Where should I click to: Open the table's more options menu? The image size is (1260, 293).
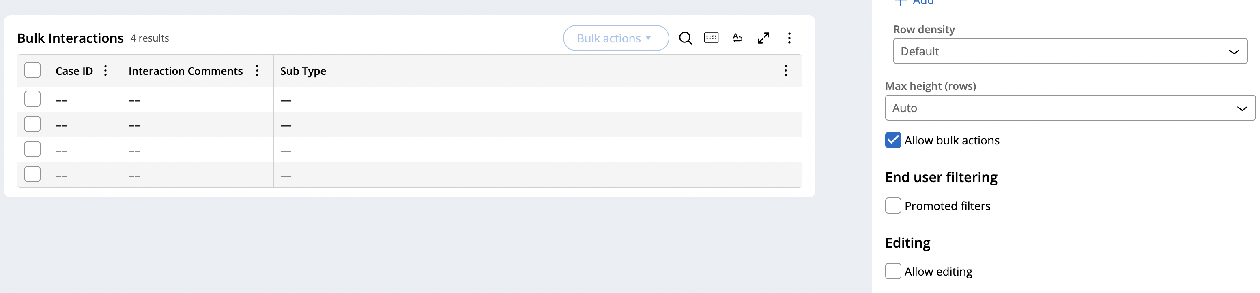pos(789,38)
